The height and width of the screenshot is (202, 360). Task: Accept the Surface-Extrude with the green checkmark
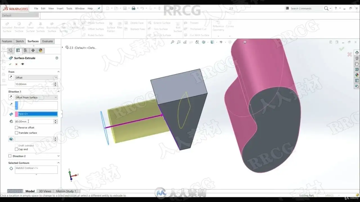(x=10, y=64)
